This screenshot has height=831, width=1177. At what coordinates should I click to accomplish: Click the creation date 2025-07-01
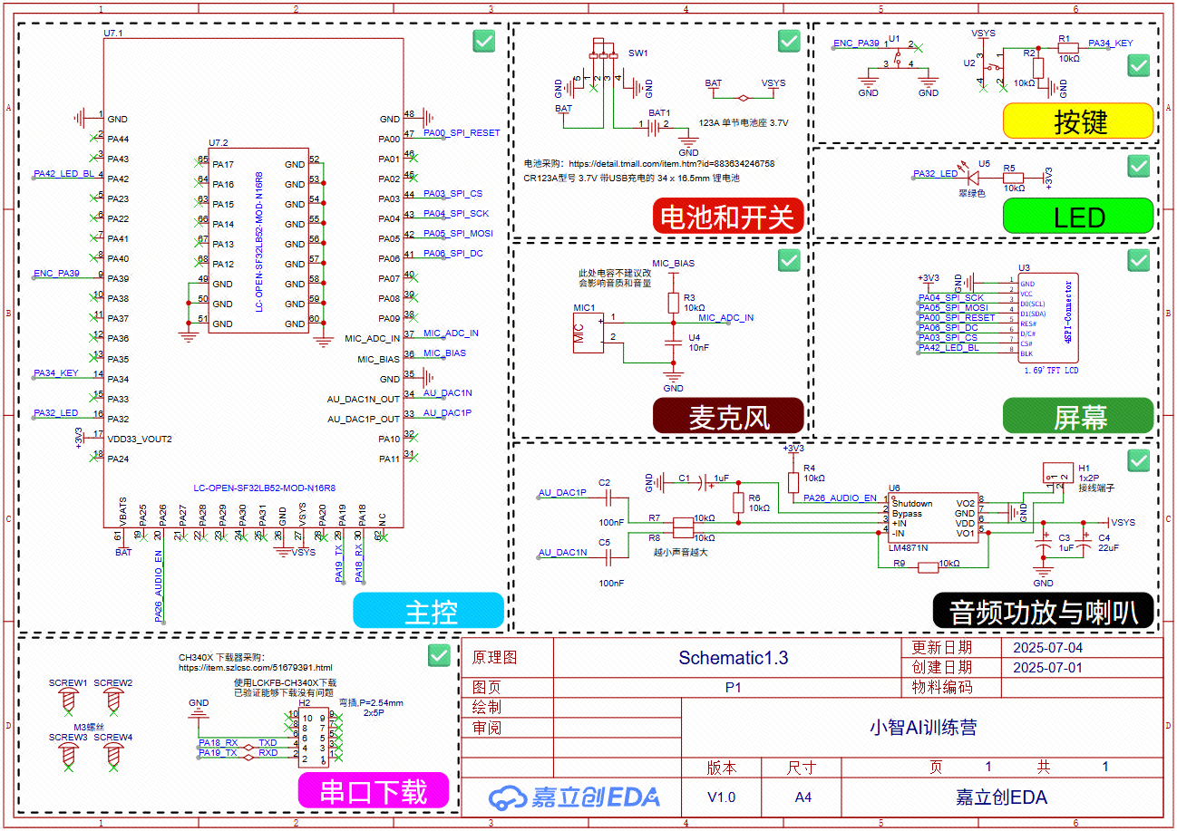[1047, 668]
